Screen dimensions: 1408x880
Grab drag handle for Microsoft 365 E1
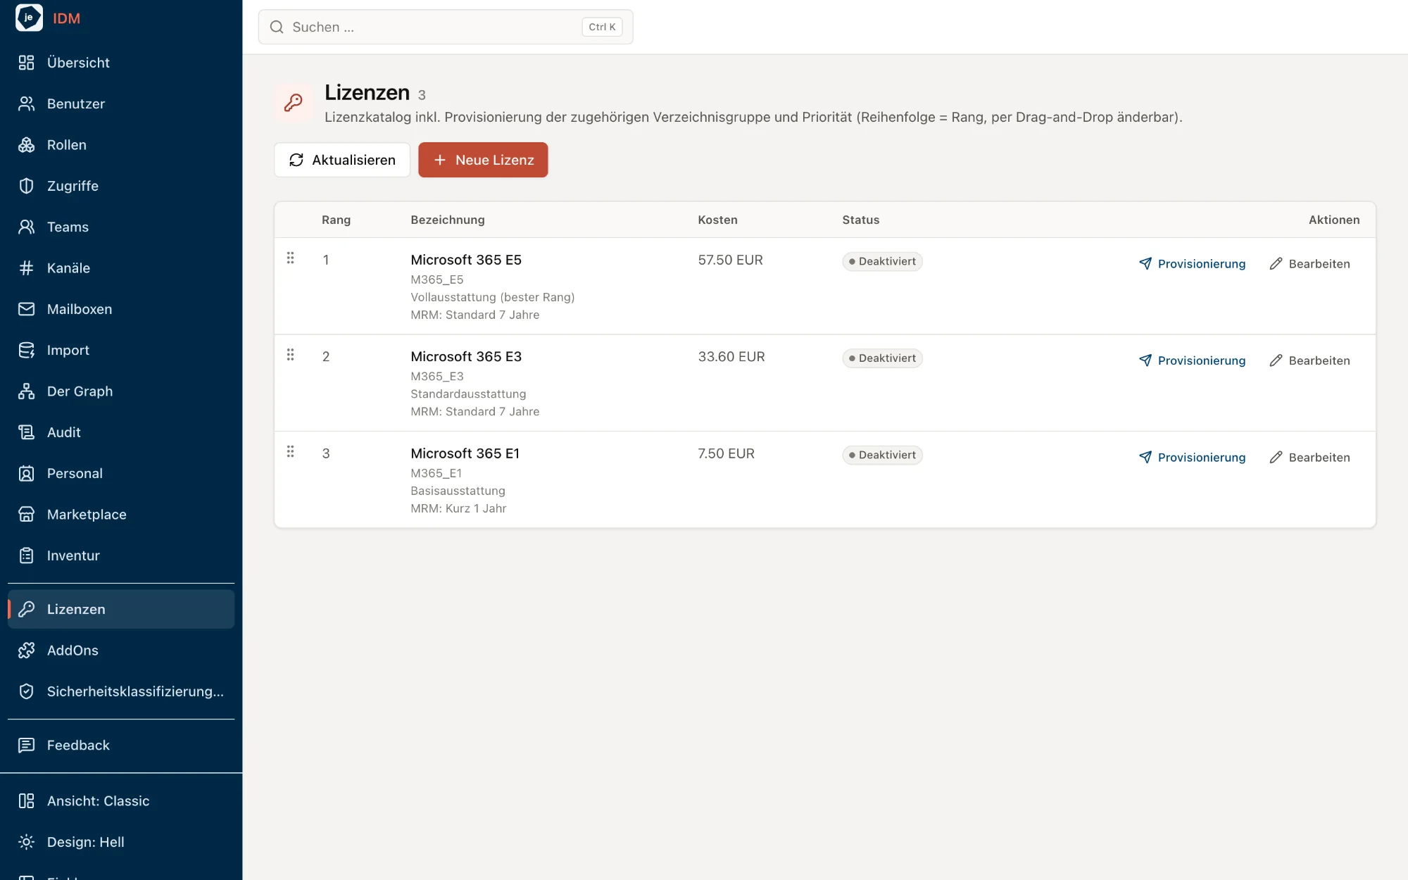(290, 452)
